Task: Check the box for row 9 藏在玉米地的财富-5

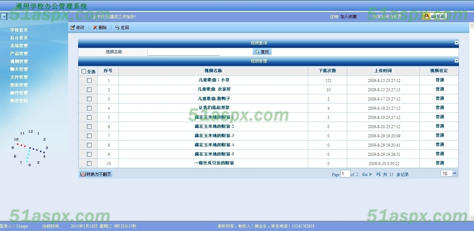Action: click(89, 154)
